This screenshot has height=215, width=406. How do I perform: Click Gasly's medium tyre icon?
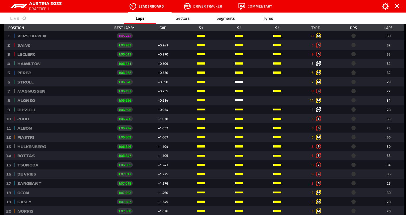(x=318, y=202)
